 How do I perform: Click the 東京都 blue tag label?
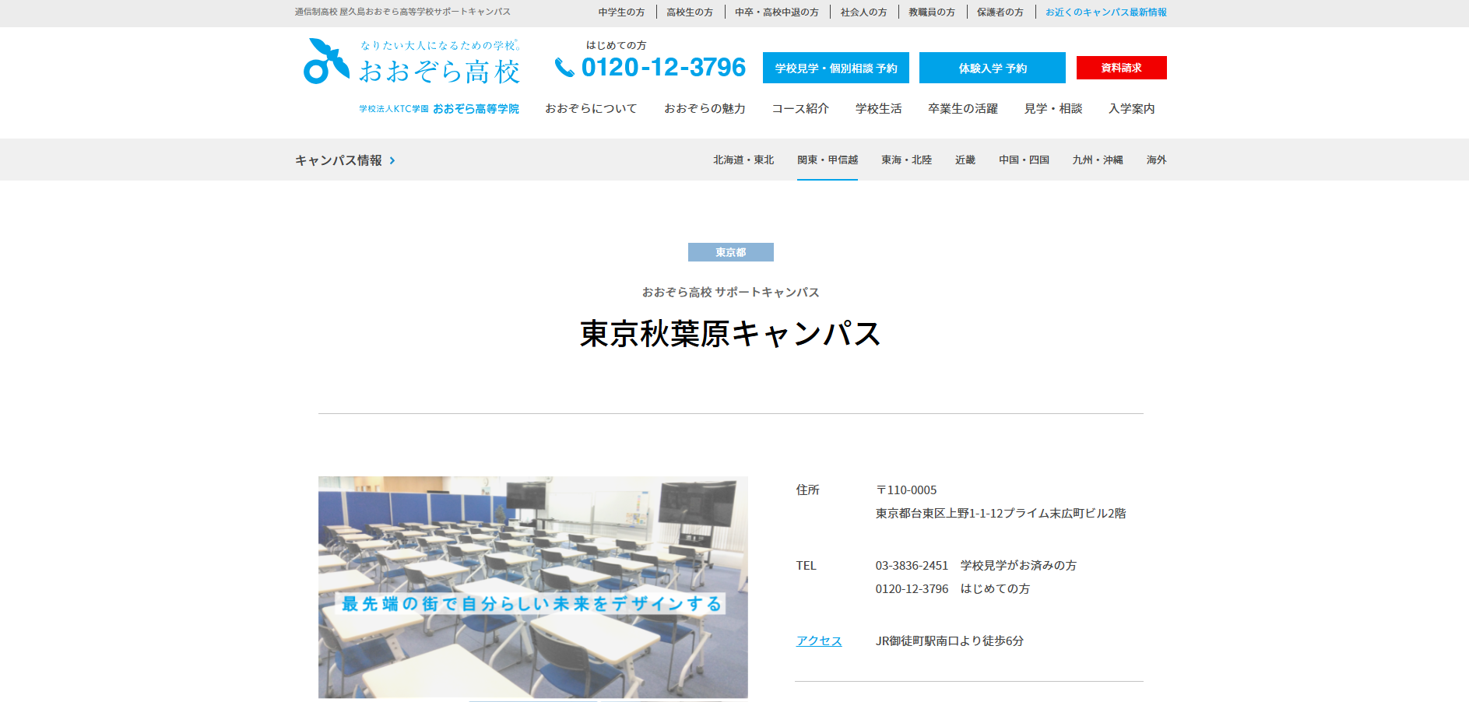(730, 252)
